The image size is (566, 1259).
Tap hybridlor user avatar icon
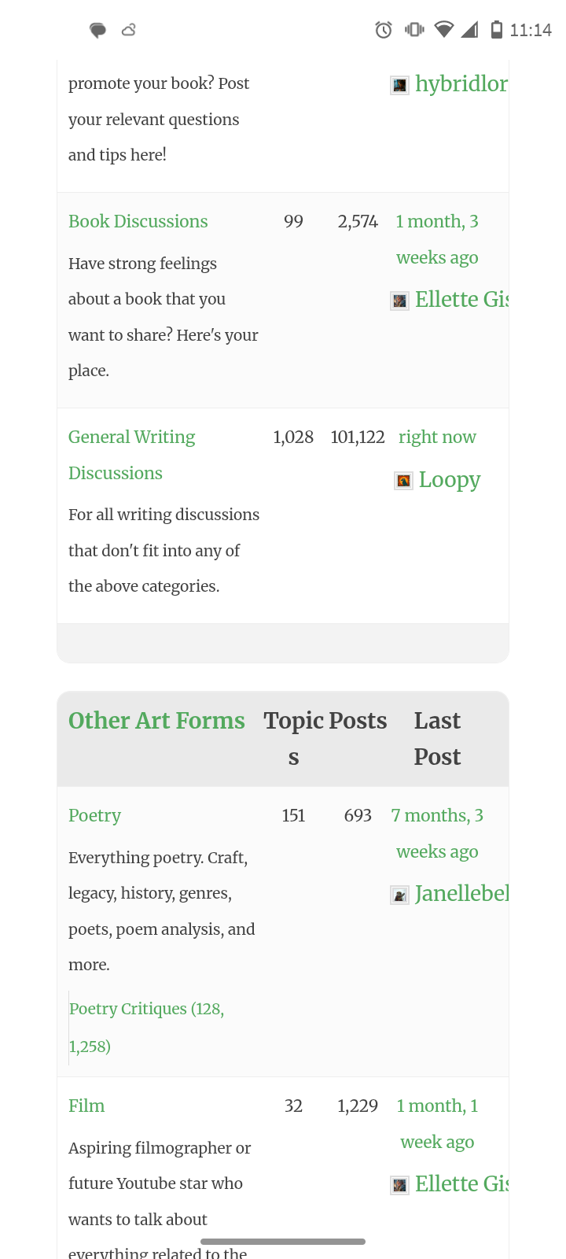coord(399,85)
